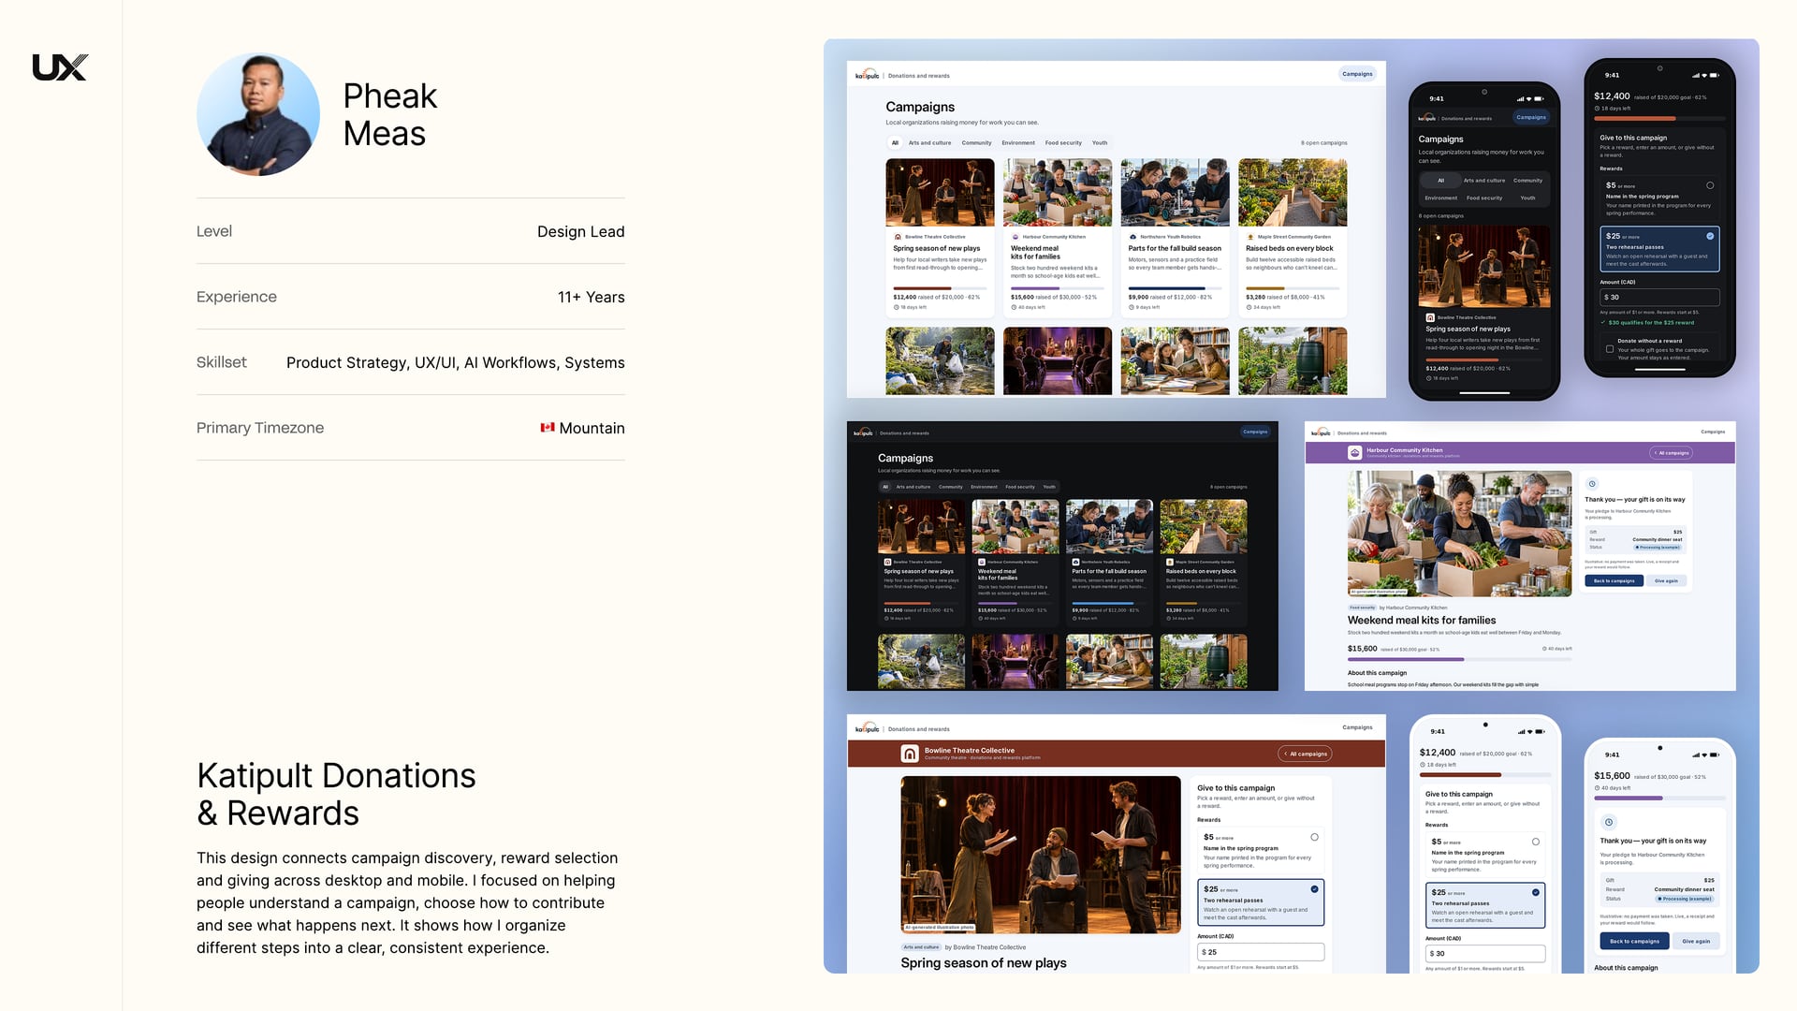This screenshot has height=1011, width=1797.
Task: Select the $5 reward radio in the Bowline desktop mockup
Action: tap(1315, 837)
